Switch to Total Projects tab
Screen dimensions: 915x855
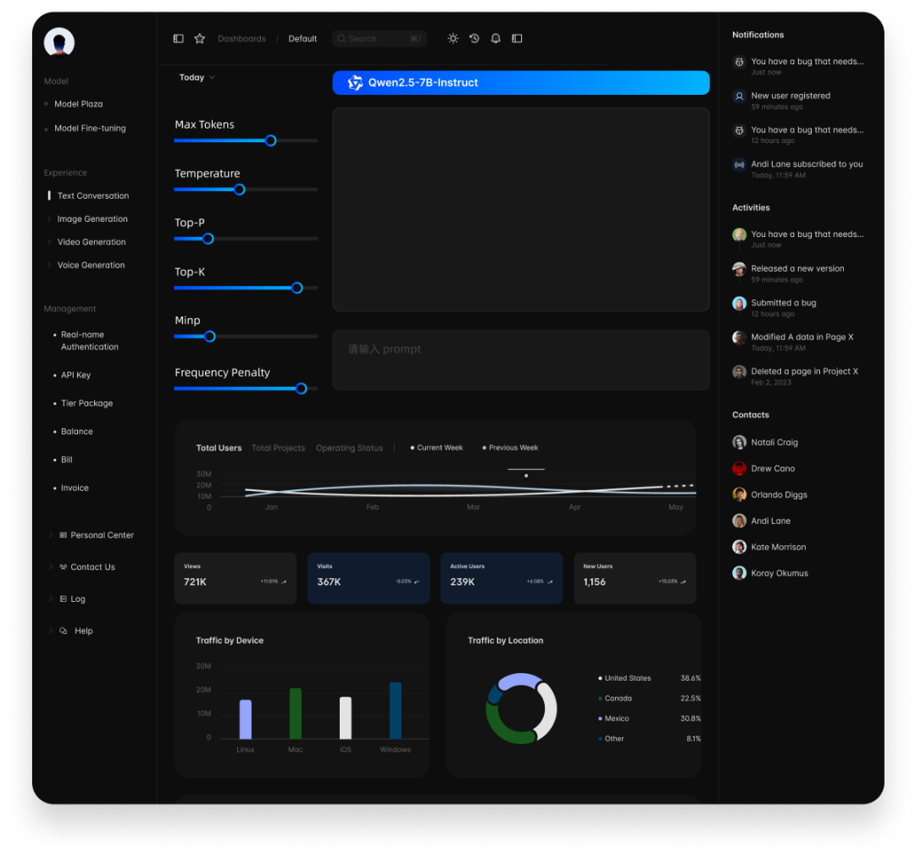pos(279,448)
